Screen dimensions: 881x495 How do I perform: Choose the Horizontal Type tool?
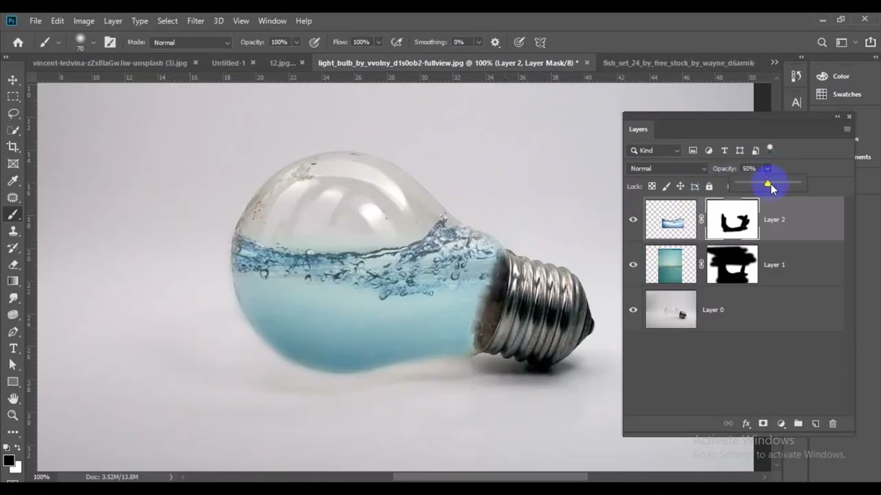point(13,349)
